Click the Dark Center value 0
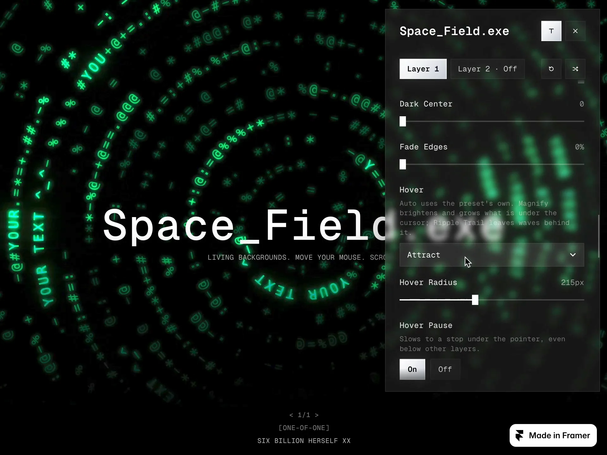Viewport: 607px width, 455px height. (581, 104)
